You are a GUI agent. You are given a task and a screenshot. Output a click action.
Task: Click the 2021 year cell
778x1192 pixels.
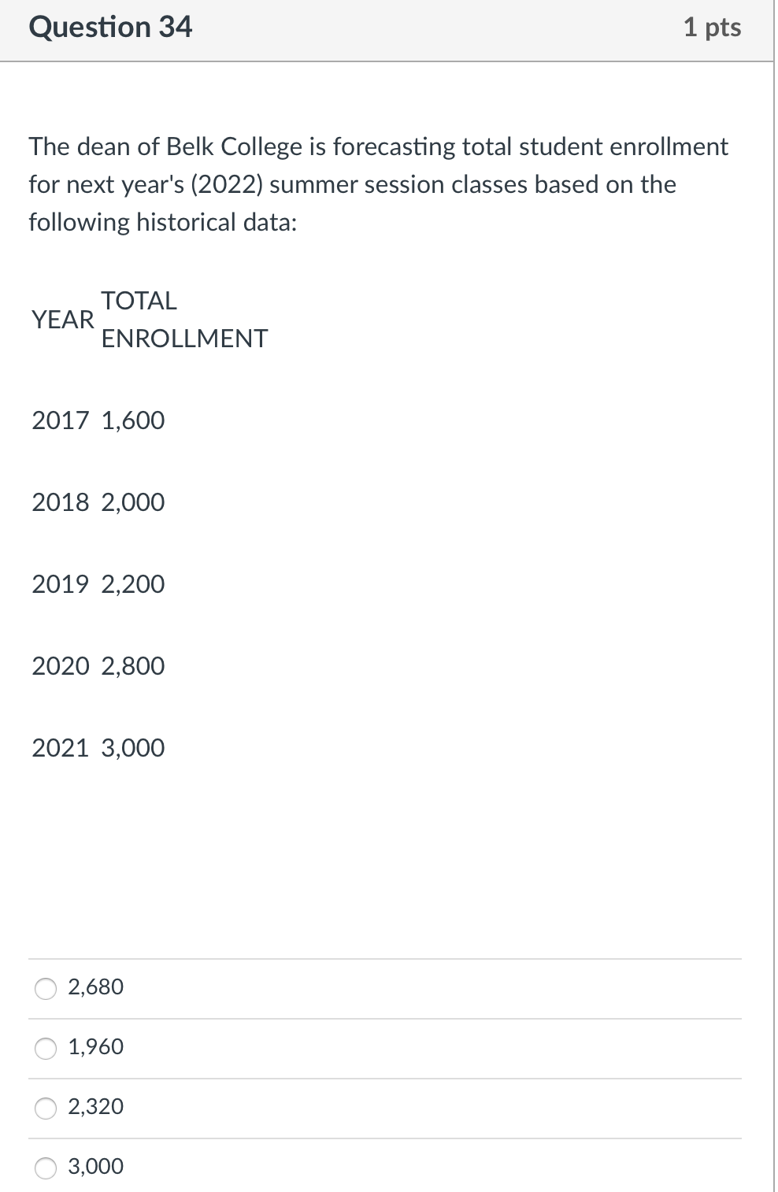coord(61,748)
